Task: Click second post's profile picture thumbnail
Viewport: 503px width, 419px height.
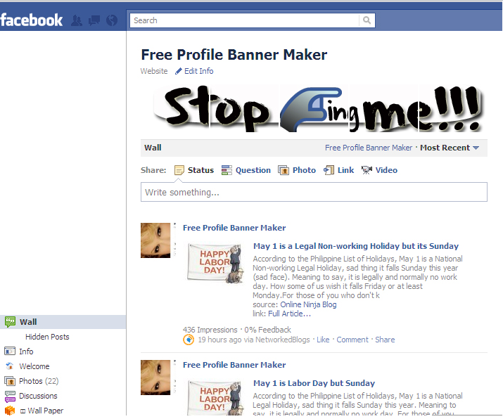Action: point(155,378)
